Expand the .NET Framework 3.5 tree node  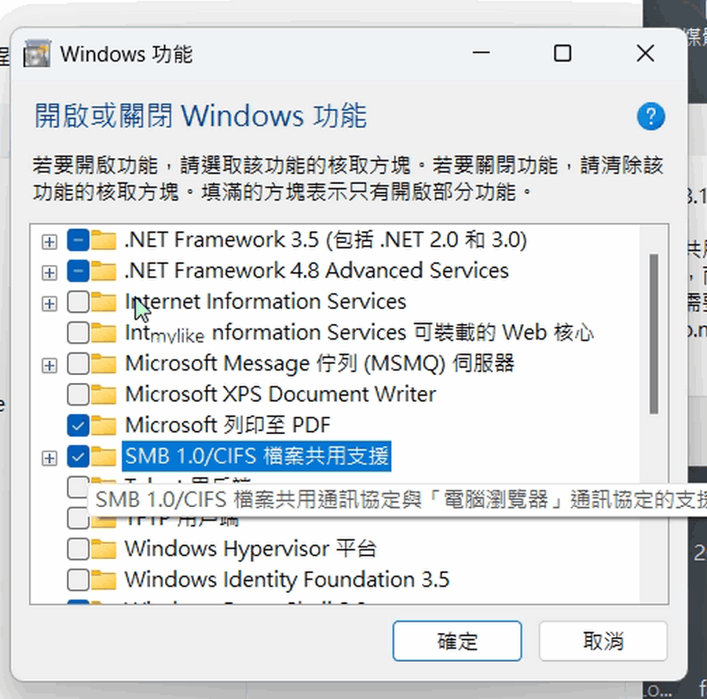coord(49,240)
